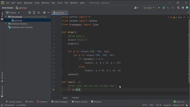The width and height of the screenshot is (190, 107).
Task: Open Version Control tool window
Action: click(x=14, y=102)
